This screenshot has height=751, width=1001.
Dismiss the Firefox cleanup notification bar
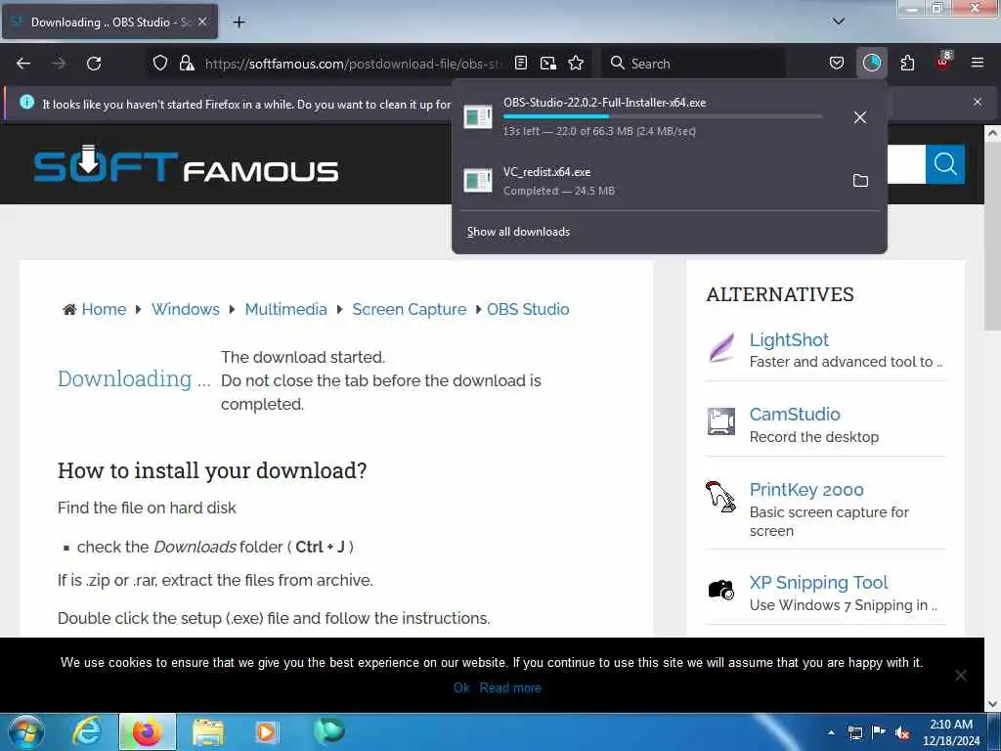point(978,102)
